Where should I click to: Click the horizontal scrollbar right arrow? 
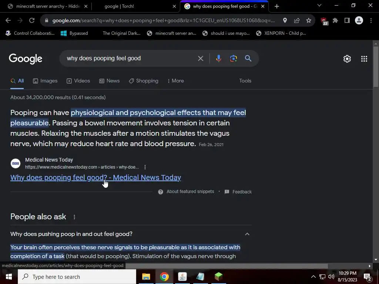[x=369, y=266]
